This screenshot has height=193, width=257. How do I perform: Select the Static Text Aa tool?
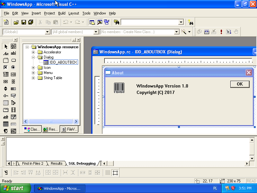pyautogui.click(x=6, y=53)
